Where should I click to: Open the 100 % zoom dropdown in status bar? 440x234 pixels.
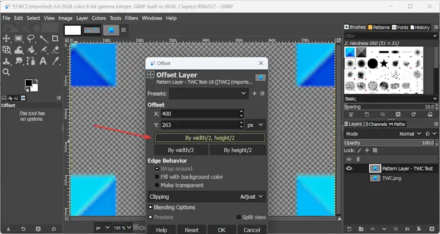(x=123, y=228)
